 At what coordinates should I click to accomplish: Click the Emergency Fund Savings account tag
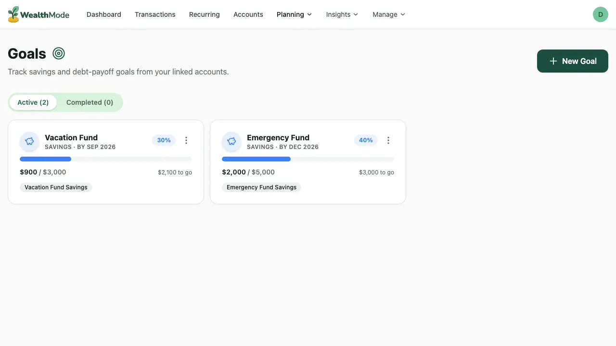pos(262,187)
